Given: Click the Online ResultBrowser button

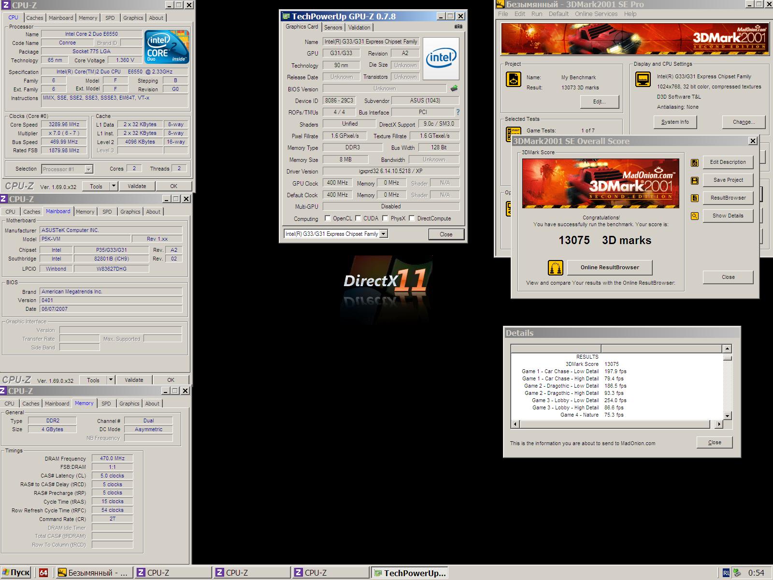Looking at the screenshot, I should [610, 267].
